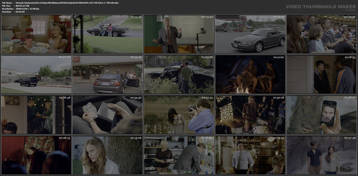Image resolution: width=358 pixels, height=176 pixels.
Task: Select the thumbnail at 00:47:20
Action: [x=36, y=74]
